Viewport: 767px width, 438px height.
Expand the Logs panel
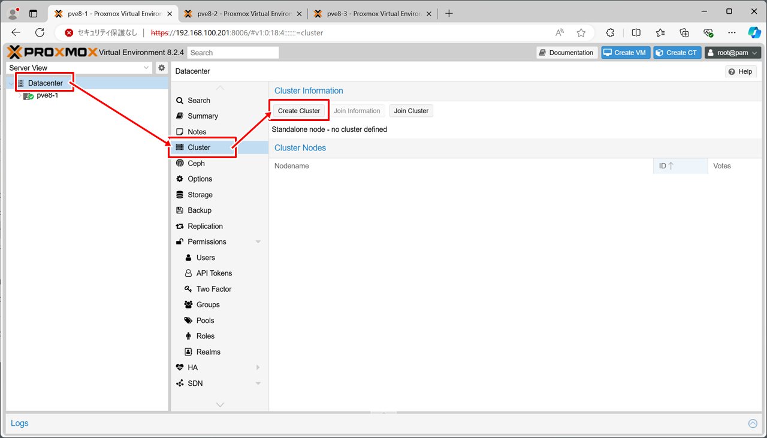point(753,424)
